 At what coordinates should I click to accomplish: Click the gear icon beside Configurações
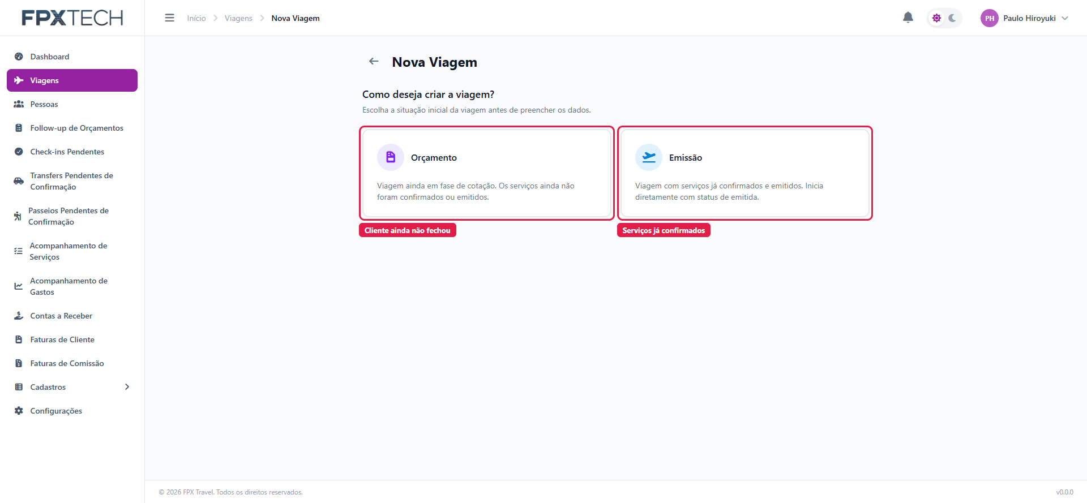[x=19, y=411]
